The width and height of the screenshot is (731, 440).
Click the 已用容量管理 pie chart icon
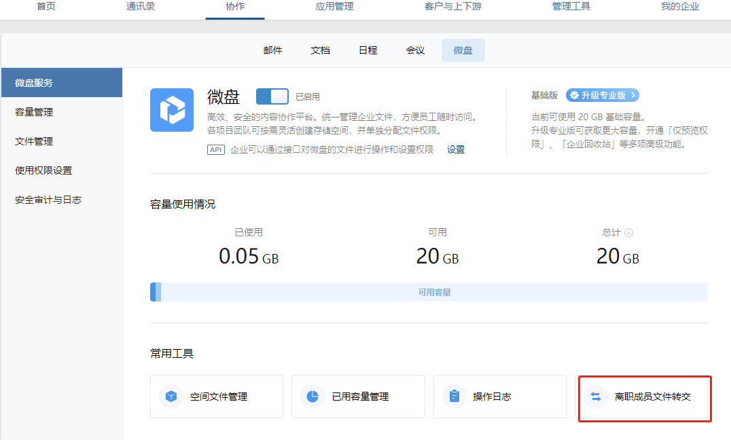point(313,397)
